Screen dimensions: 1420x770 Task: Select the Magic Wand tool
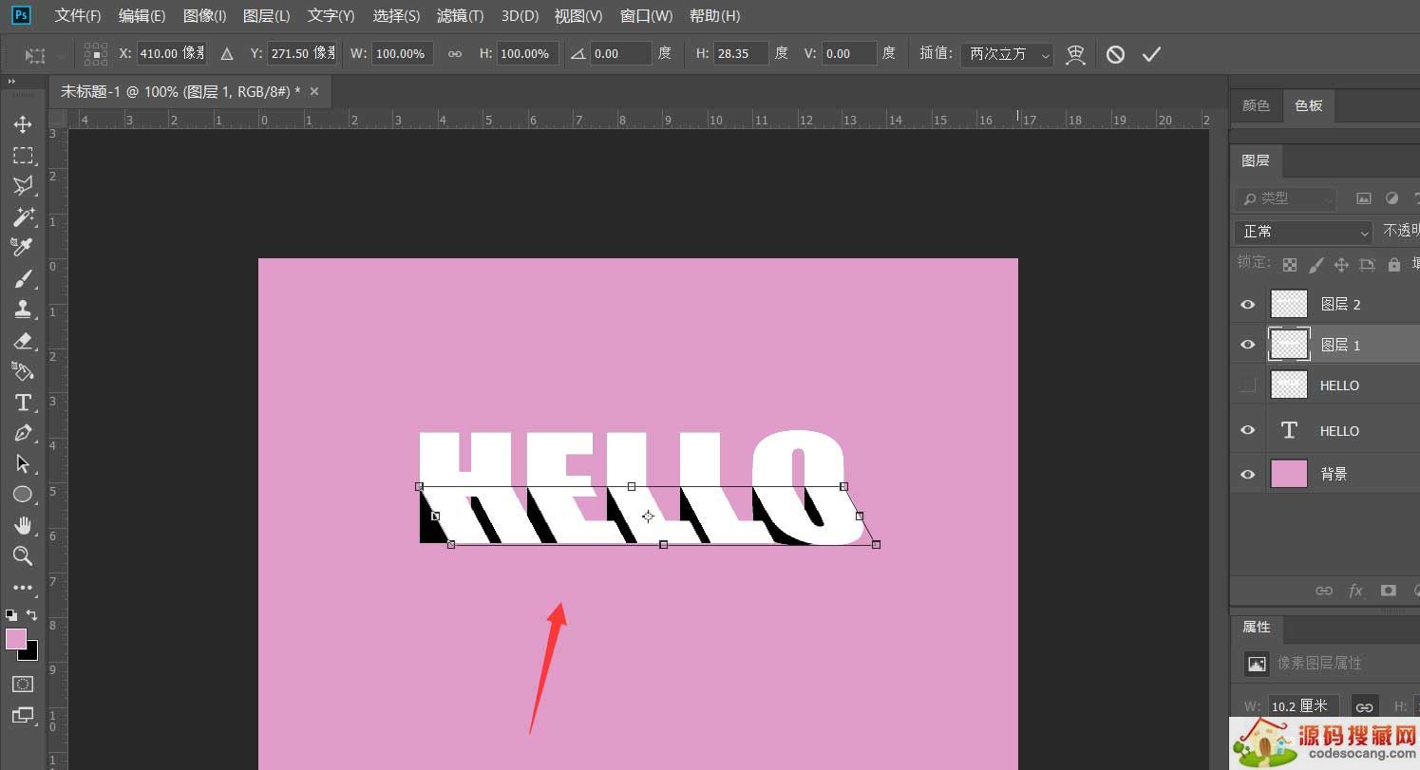[23, 216]
